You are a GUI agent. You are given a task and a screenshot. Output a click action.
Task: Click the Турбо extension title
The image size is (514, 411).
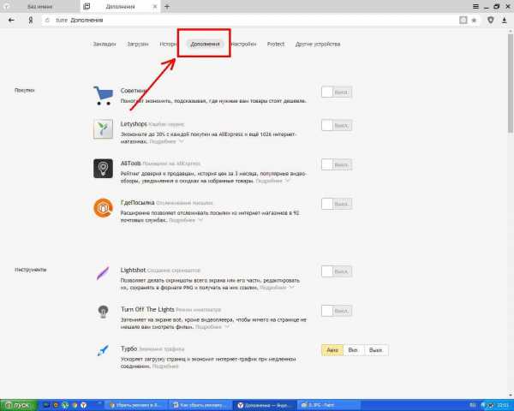coord(128,348)
